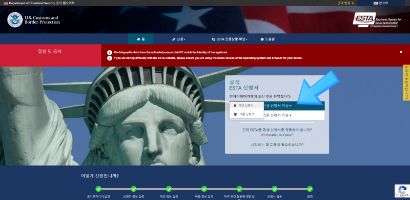Open the 도움말 help page
The width and height of the screenshot is (410, 200).
pyautogui.click(x=268, y=39)
